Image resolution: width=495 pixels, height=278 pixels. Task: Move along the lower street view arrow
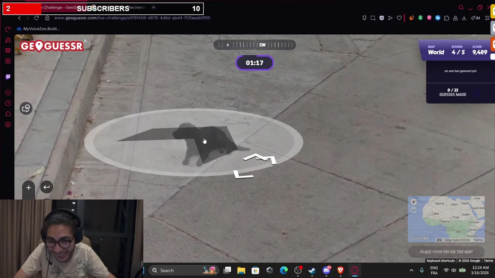[x=244, y=175]
